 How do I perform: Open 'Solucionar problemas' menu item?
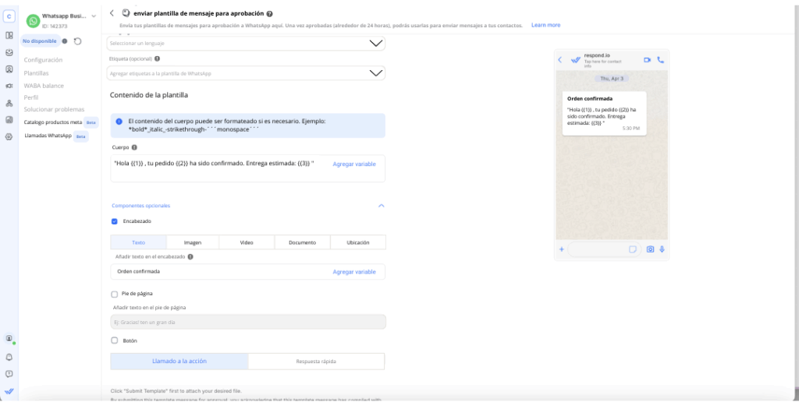click(x=54, y=109)
